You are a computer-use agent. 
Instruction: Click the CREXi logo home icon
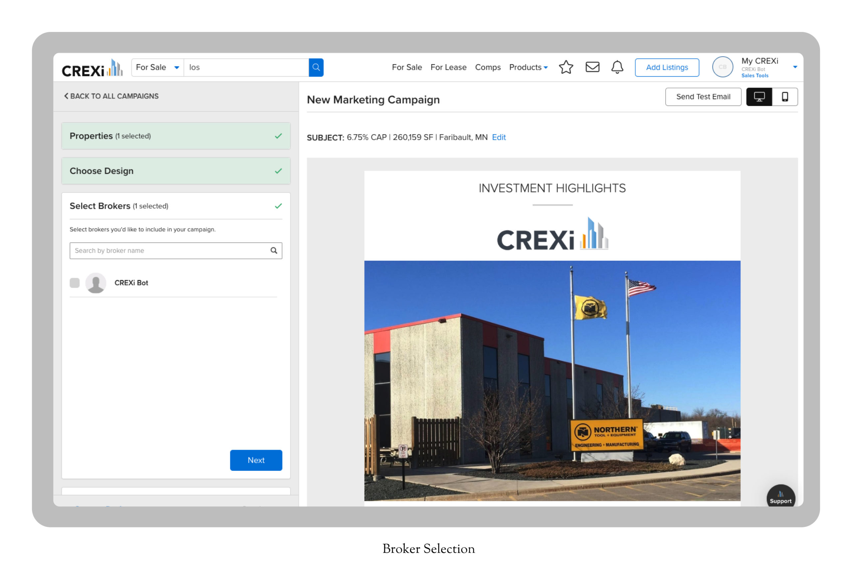point(92,68)
